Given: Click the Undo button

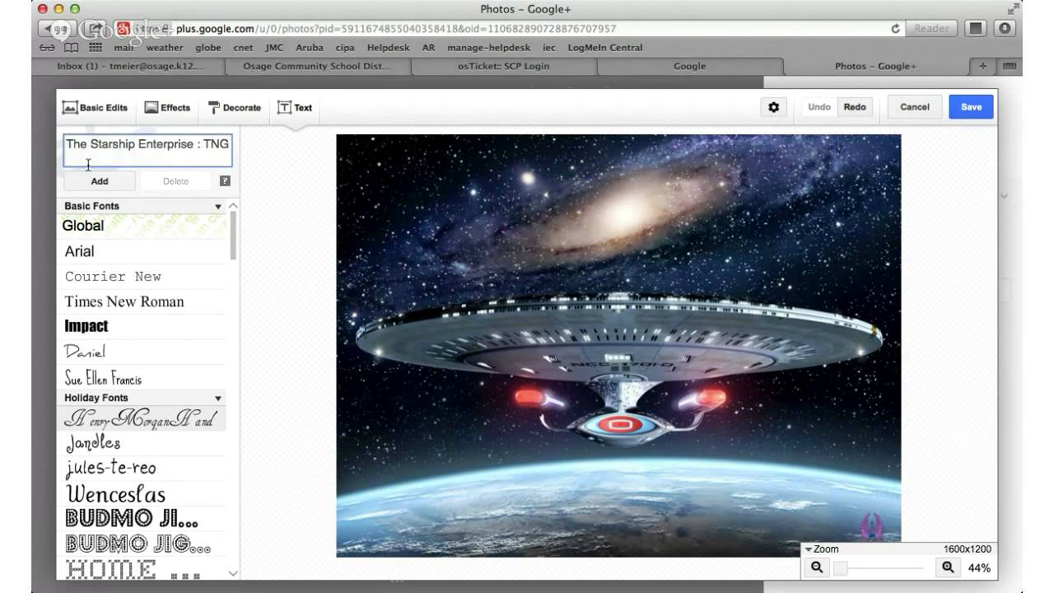Looking at the screenshot, I should pos(819,107).
